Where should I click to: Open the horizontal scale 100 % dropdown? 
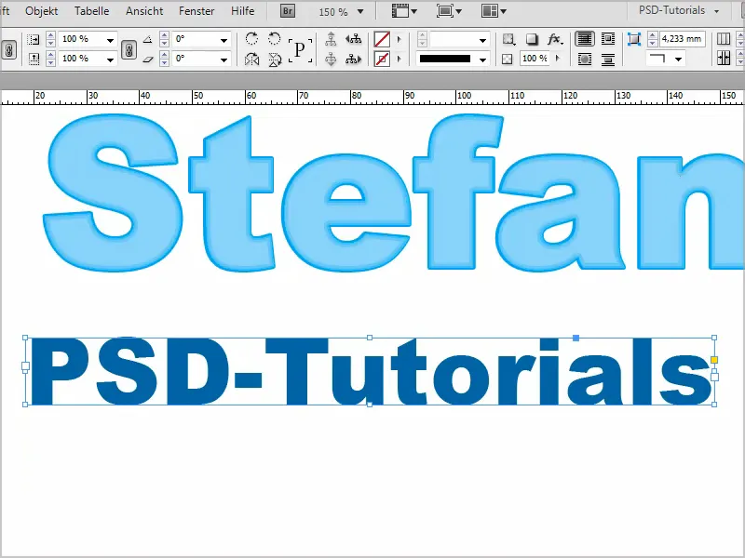pyautogui.click(x=110, y=40)
